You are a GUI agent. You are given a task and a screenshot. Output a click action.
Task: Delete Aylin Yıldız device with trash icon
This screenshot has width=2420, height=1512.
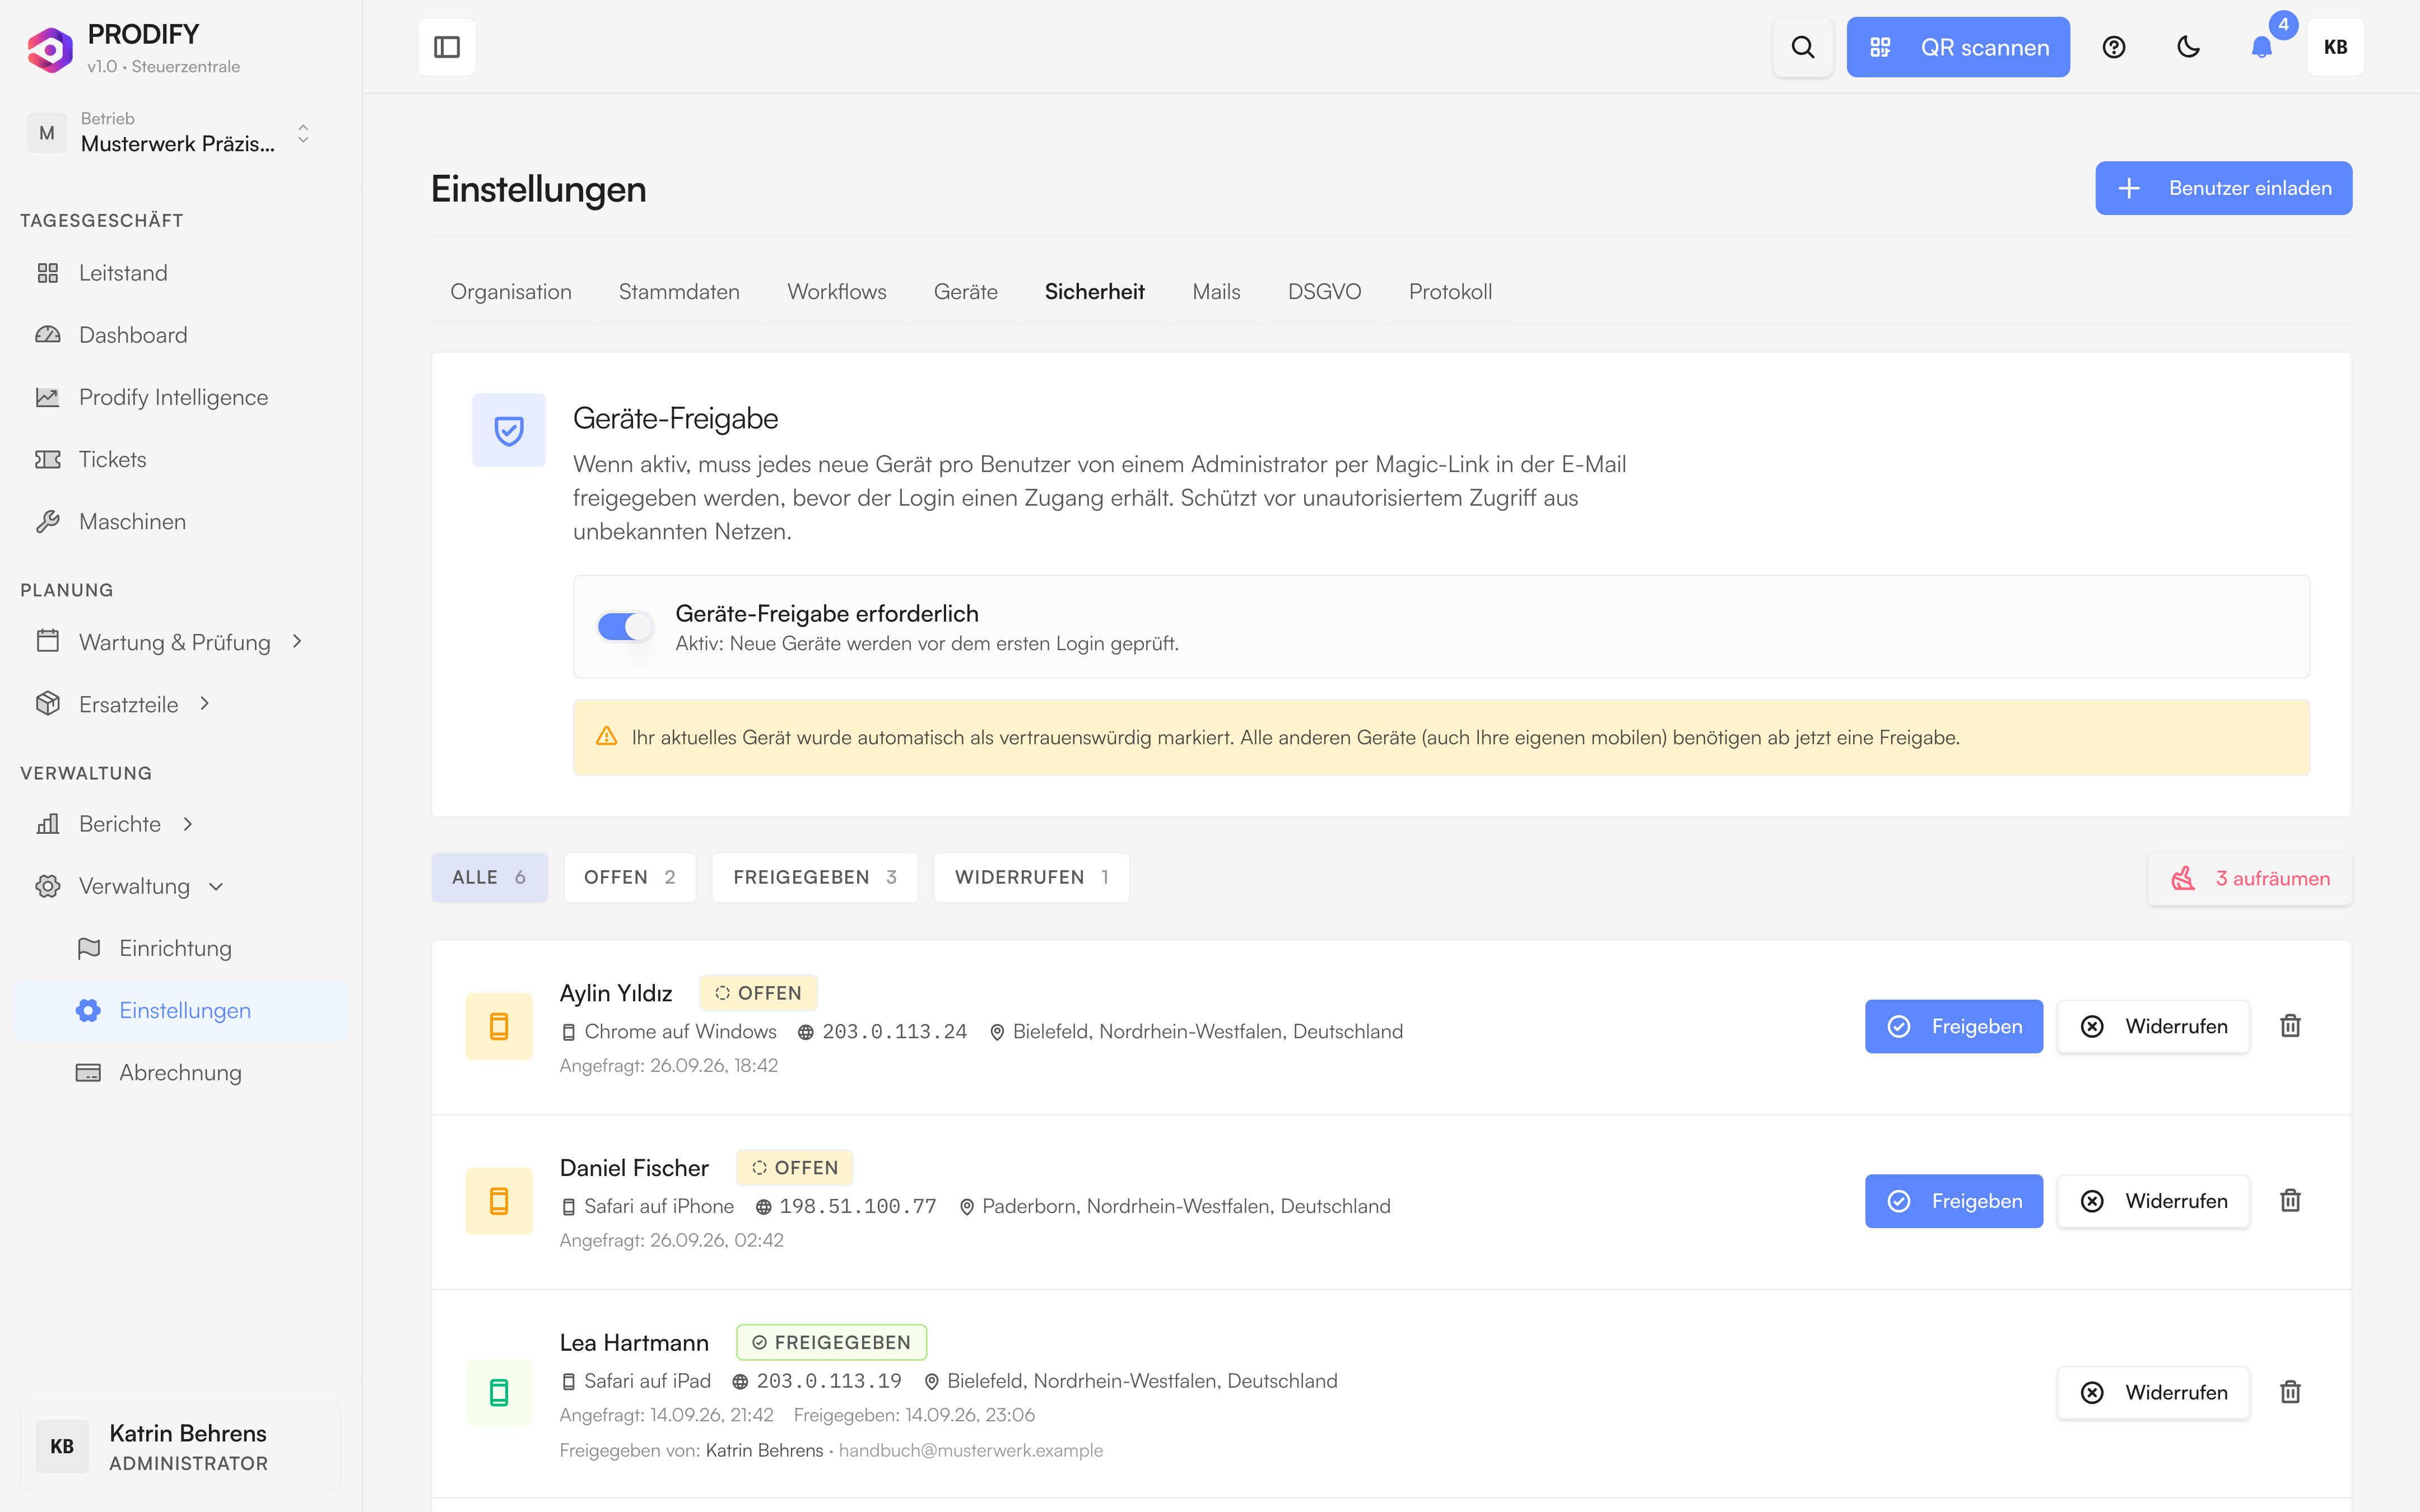tap(2290, 1026)
